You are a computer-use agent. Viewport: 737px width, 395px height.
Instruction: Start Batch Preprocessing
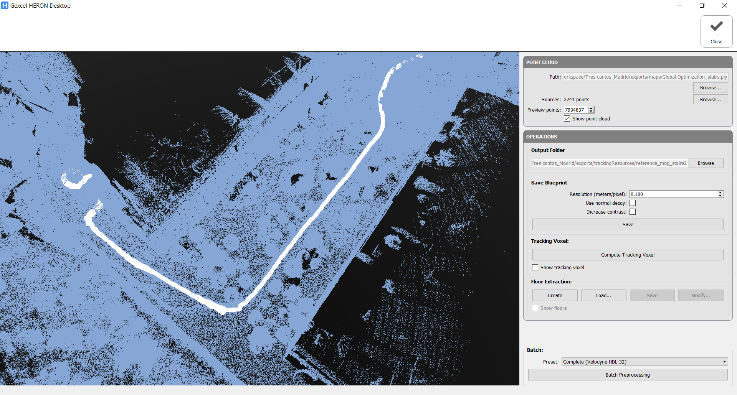(628, 375)
